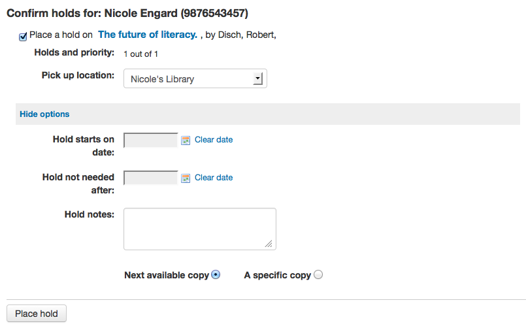Open calendar for Hold starts on date

186,140
